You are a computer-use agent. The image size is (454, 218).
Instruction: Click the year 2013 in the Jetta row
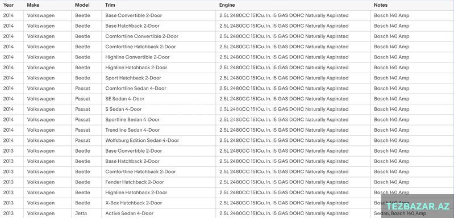click(x=9, y=213)
